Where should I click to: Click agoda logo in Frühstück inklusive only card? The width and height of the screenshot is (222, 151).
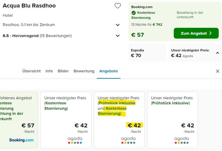182,140
